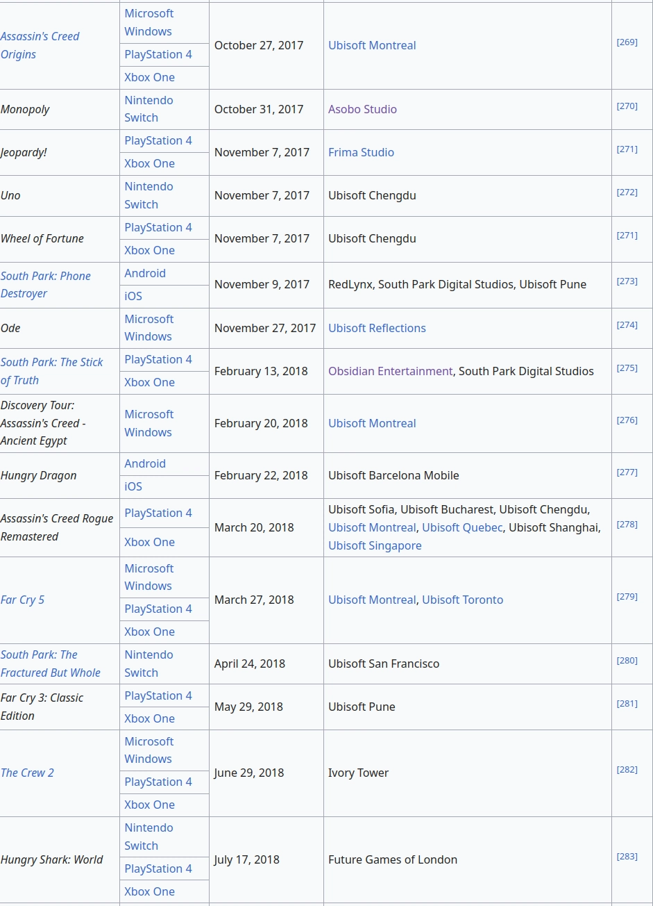653x906 pixels.
Task: Open Xbox One link in Wheel of Fortune row
Action: [x=149, y=250]
